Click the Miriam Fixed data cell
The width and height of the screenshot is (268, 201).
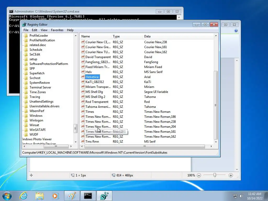tap(153, 67)
